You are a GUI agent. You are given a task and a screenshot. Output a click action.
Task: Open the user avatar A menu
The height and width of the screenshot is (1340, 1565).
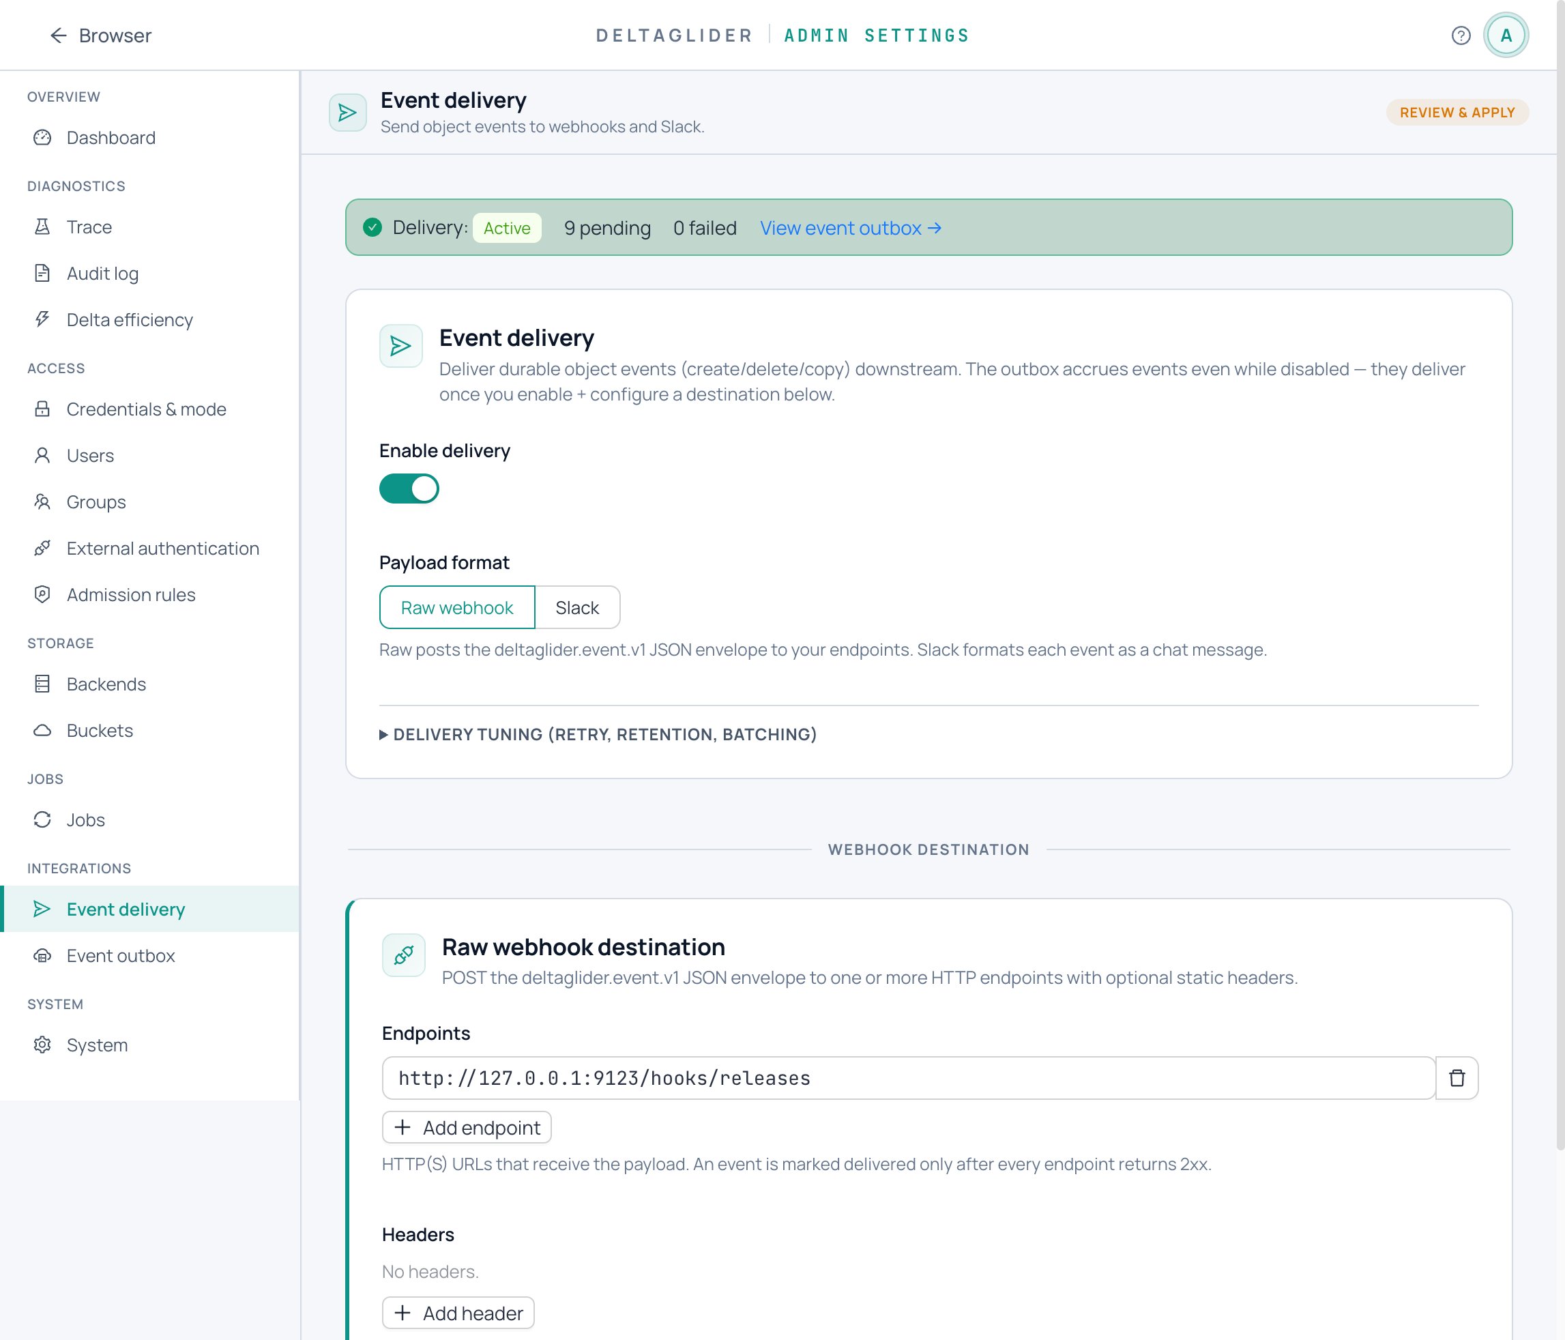[1506, 35]
